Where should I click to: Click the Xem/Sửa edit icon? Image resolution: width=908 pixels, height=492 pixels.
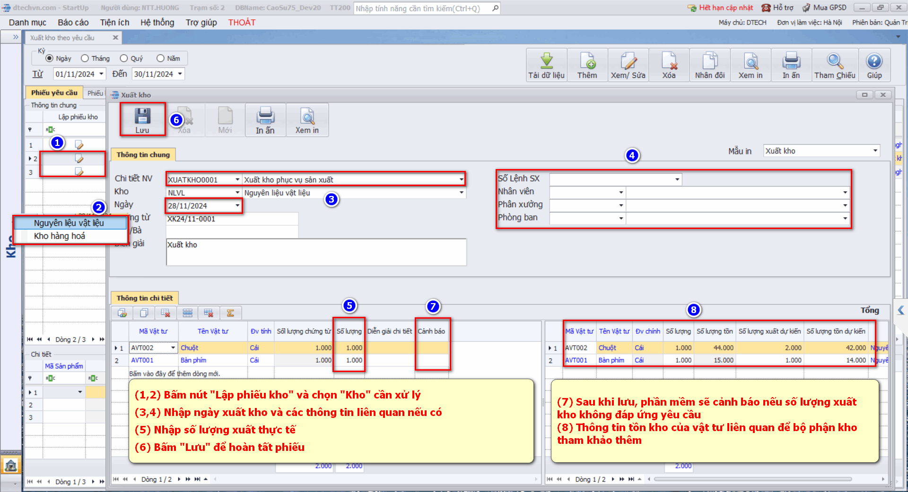628,62
